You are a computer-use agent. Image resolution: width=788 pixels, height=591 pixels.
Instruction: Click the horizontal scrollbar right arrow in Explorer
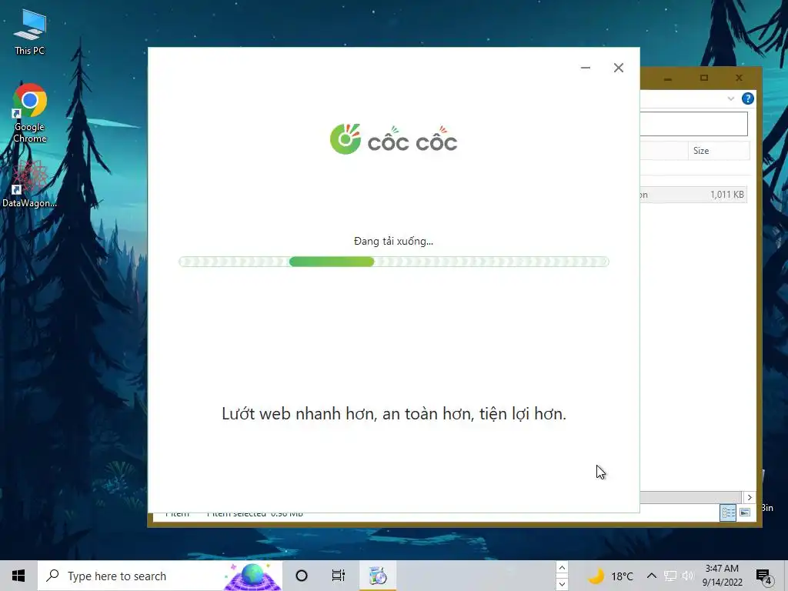[750, 497]
